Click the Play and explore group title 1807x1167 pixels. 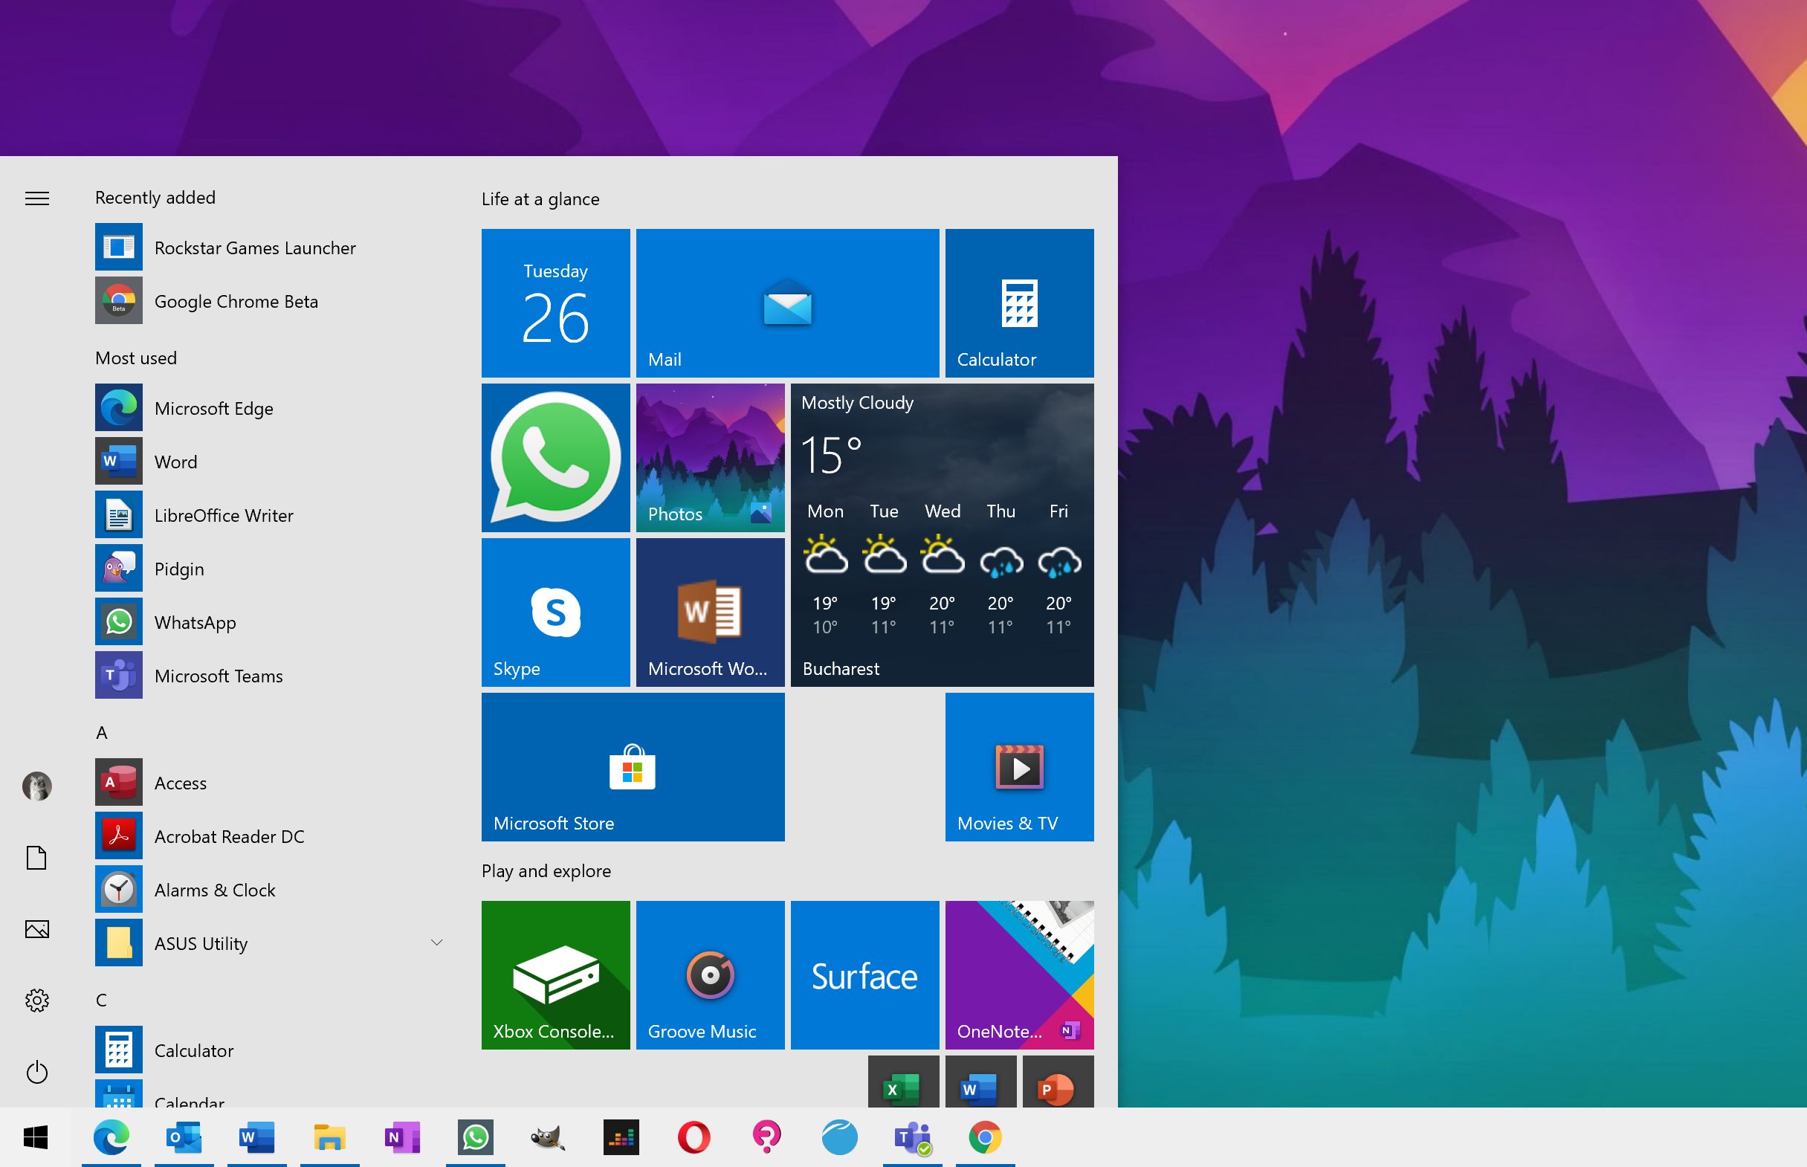(546, 870)
